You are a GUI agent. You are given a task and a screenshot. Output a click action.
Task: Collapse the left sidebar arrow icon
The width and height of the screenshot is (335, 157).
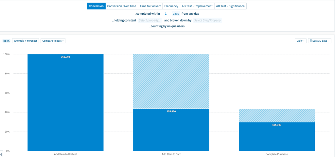point(1,154)
